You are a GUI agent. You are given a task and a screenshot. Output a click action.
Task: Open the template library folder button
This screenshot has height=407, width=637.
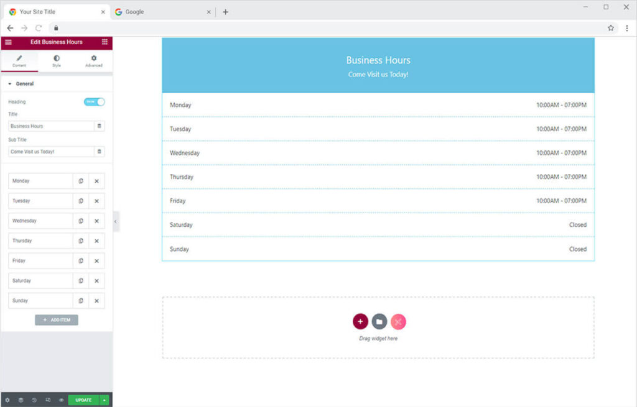379,321
